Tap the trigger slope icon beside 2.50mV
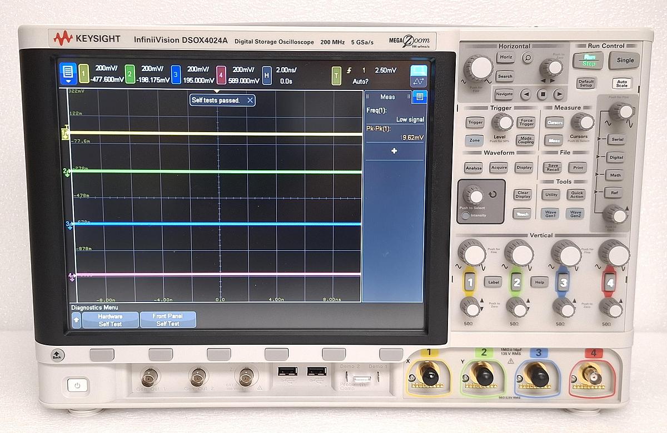667x433 pixels. click(x=349, y=71)
